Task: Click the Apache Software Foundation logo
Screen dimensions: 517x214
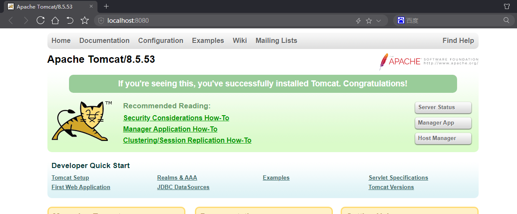Action: pyautogui.click(x=429, y=61)
